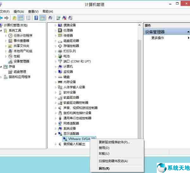The height and width of the screenshot is (173, 190).
Task: Collapse the 系统工具 tree node
Action: point(1,30)
